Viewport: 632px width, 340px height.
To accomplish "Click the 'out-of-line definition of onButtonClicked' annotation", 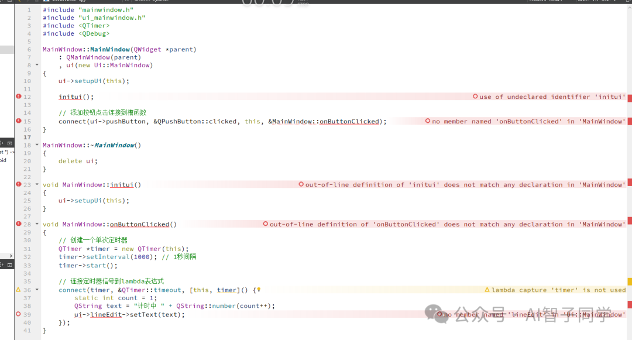I will (x=448, y=224).
